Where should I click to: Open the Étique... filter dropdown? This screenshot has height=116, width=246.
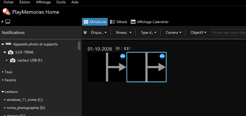99,32
